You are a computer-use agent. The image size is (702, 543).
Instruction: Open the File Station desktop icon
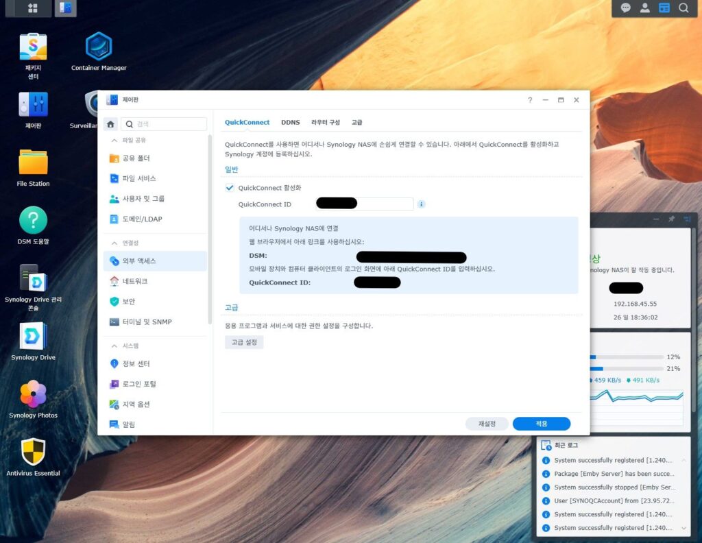tap(33, 168)
